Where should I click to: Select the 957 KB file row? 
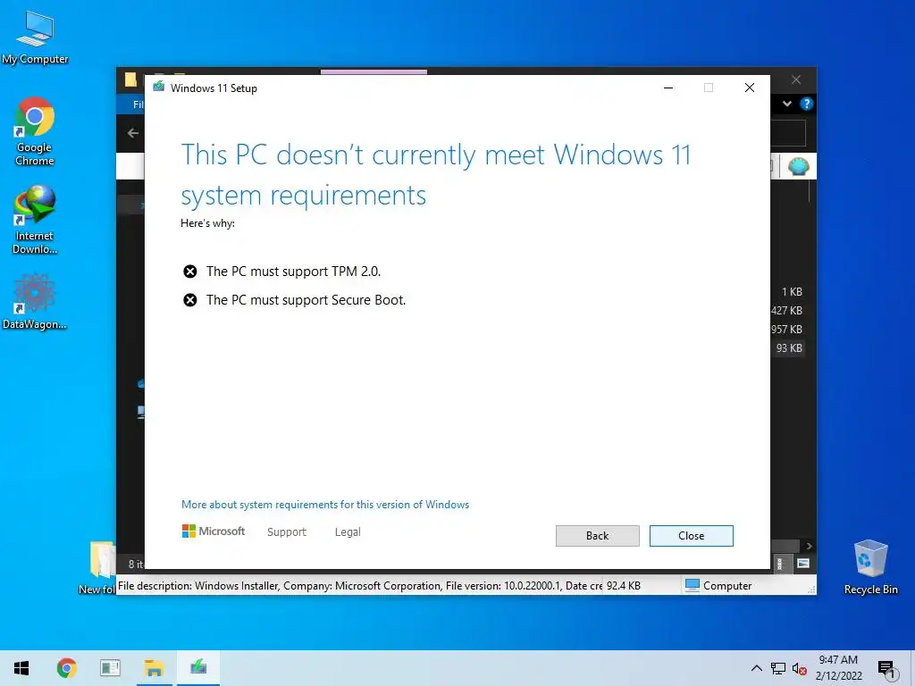pos(788,329)
